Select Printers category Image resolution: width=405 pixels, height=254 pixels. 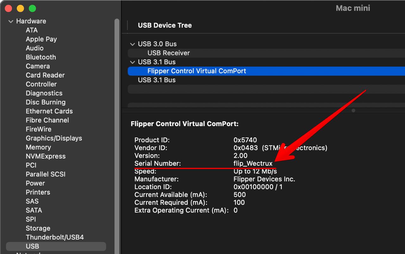pos(38,193)
